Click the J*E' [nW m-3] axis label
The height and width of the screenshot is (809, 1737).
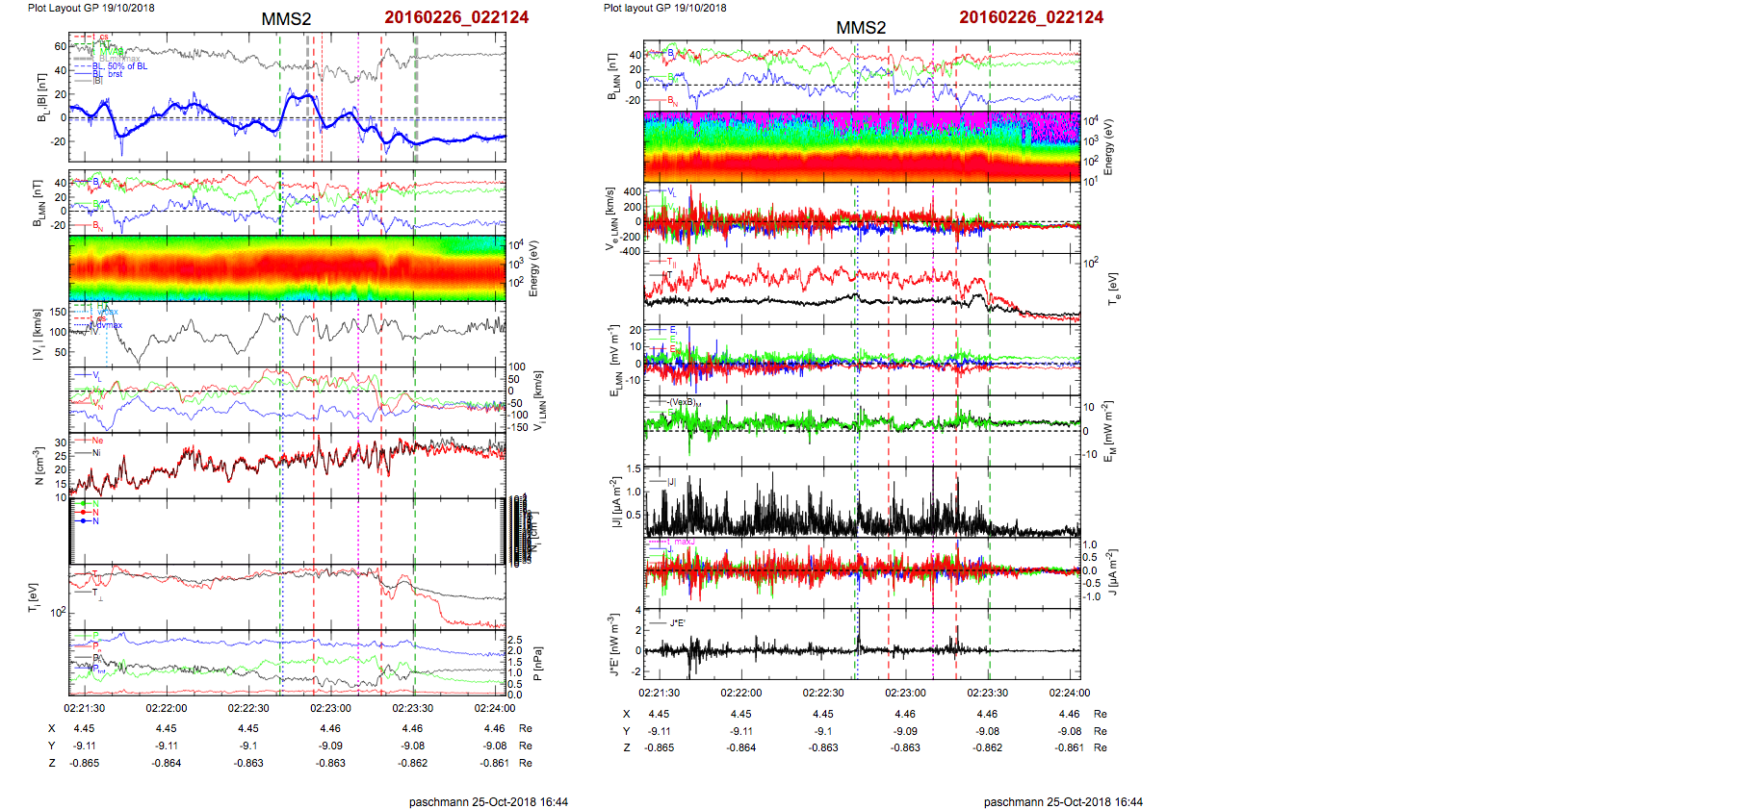pyautogui.click(x=613, y=644)
